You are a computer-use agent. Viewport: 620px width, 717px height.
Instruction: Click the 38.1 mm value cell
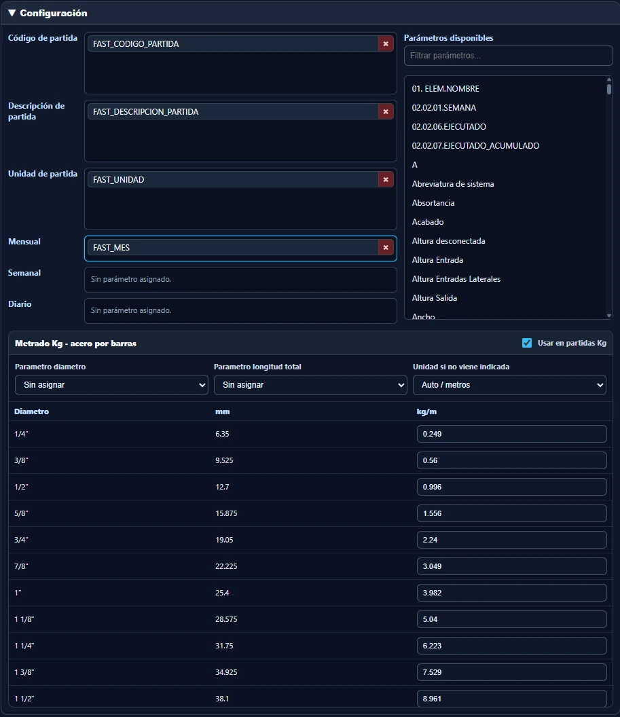point(222,699)
